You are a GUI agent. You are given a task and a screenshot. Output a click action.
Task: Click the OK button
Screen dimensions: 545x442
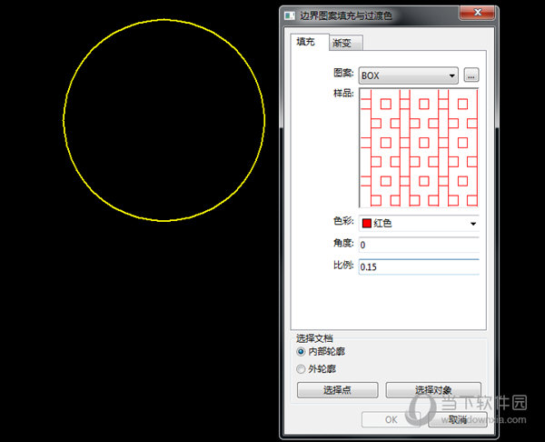click(391, 420)
